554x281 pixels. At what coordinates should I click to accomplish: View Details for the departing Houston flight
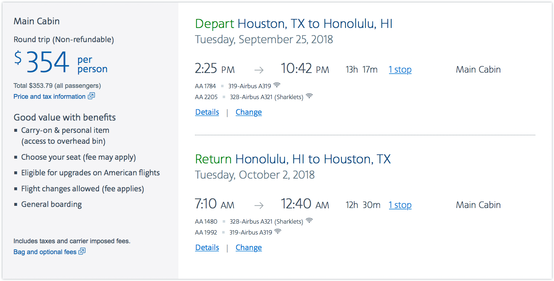(x=207, y=112)
